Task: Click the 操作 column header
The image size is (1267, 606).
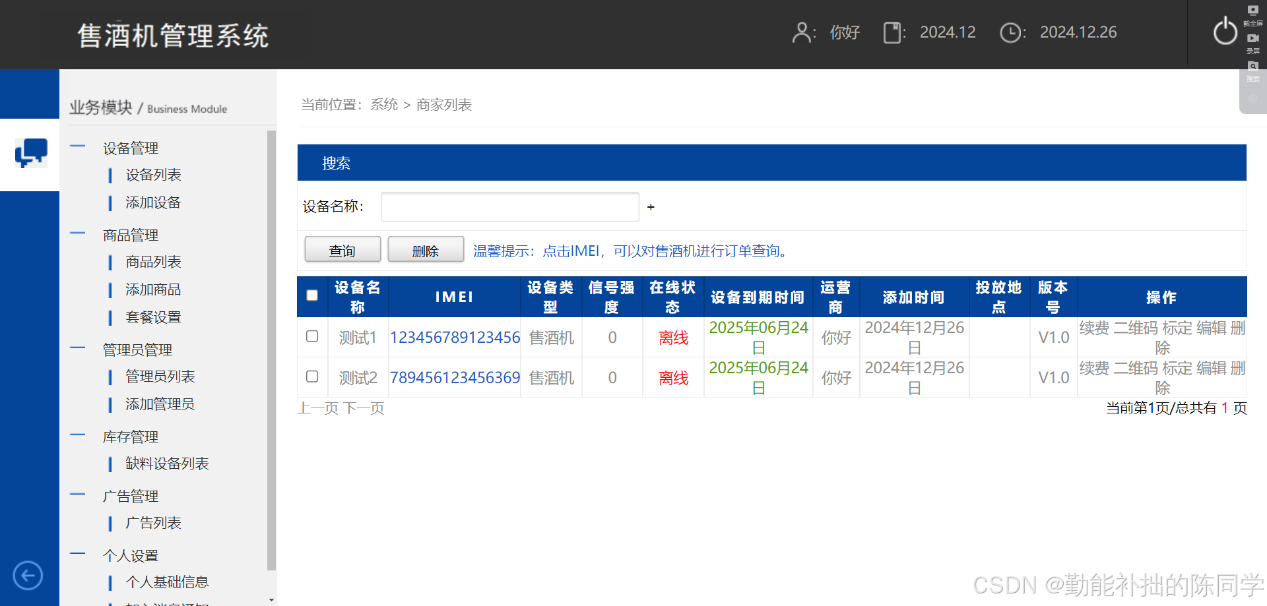Action: click(x=1161, y=297)
